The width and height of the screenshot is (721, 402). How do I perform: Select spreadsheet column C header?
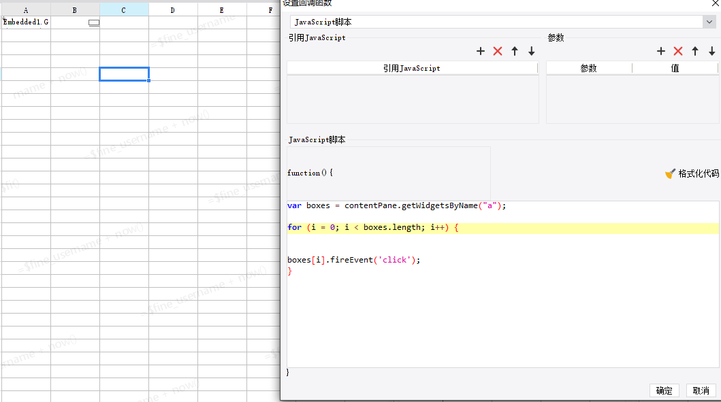pyautogui.click(x=124, y=10)
